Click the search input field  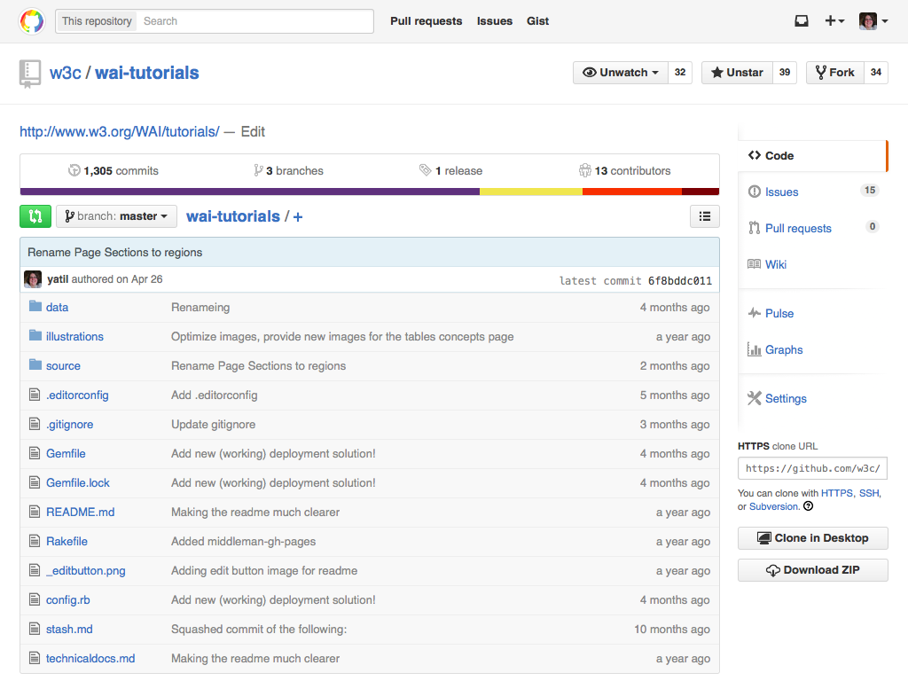click(x=254, y=21)
